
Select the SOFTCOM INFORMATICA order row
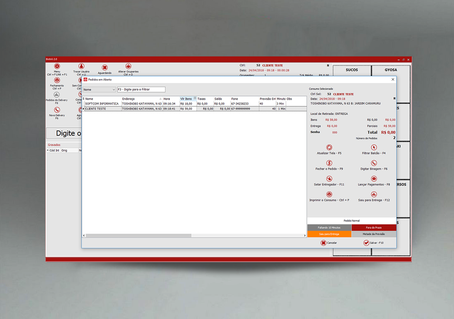[102, 104]
